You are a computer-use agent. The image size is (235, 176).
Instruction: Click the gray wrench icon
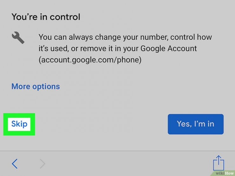[18, 37]
